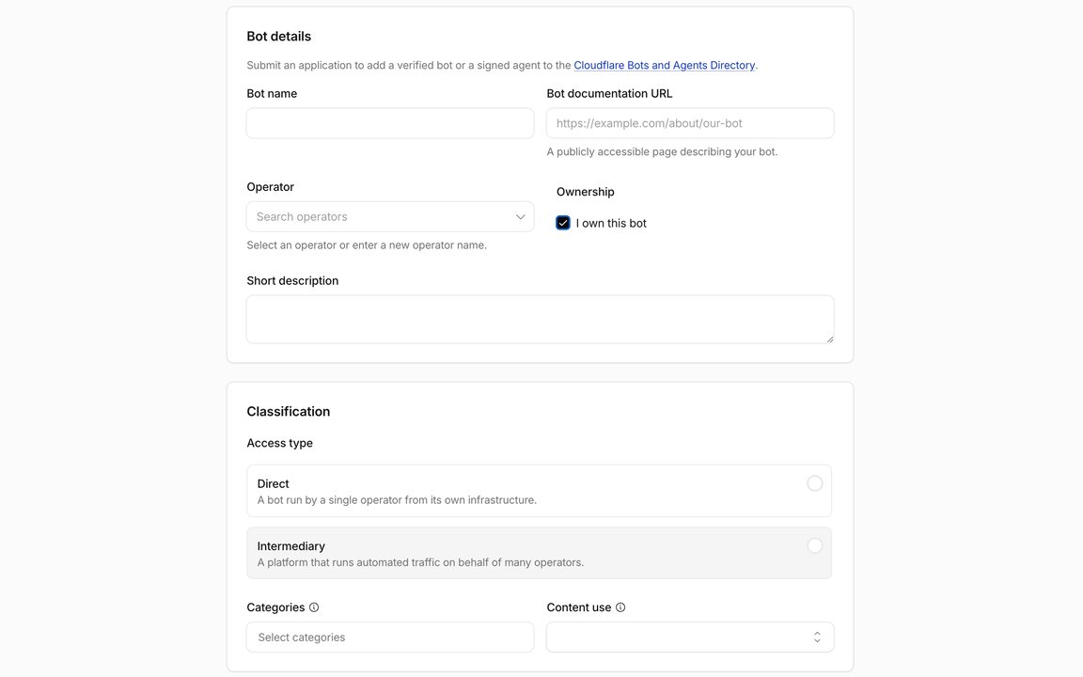Click 'Select an operator or enter a new operator name.' hint

367,245
